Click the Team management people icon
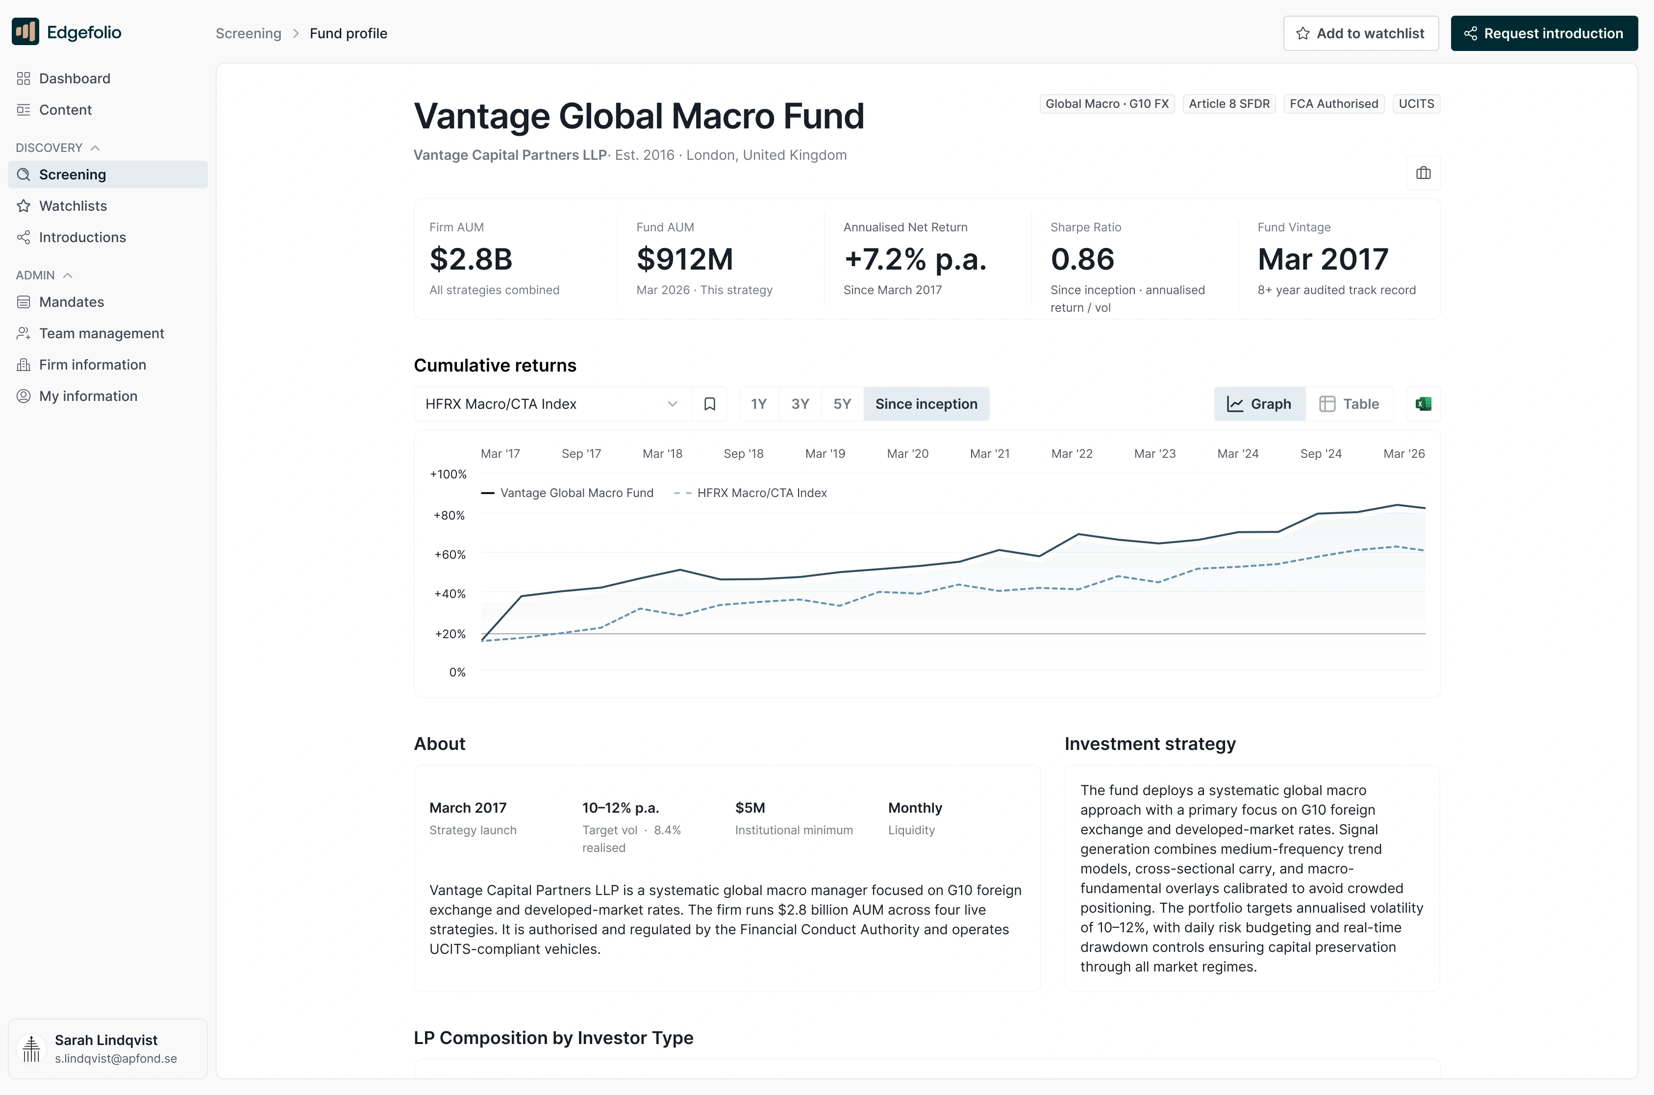Image resolution: width=1654 pixels, height=1095 pixels. (x=24, y=334)
